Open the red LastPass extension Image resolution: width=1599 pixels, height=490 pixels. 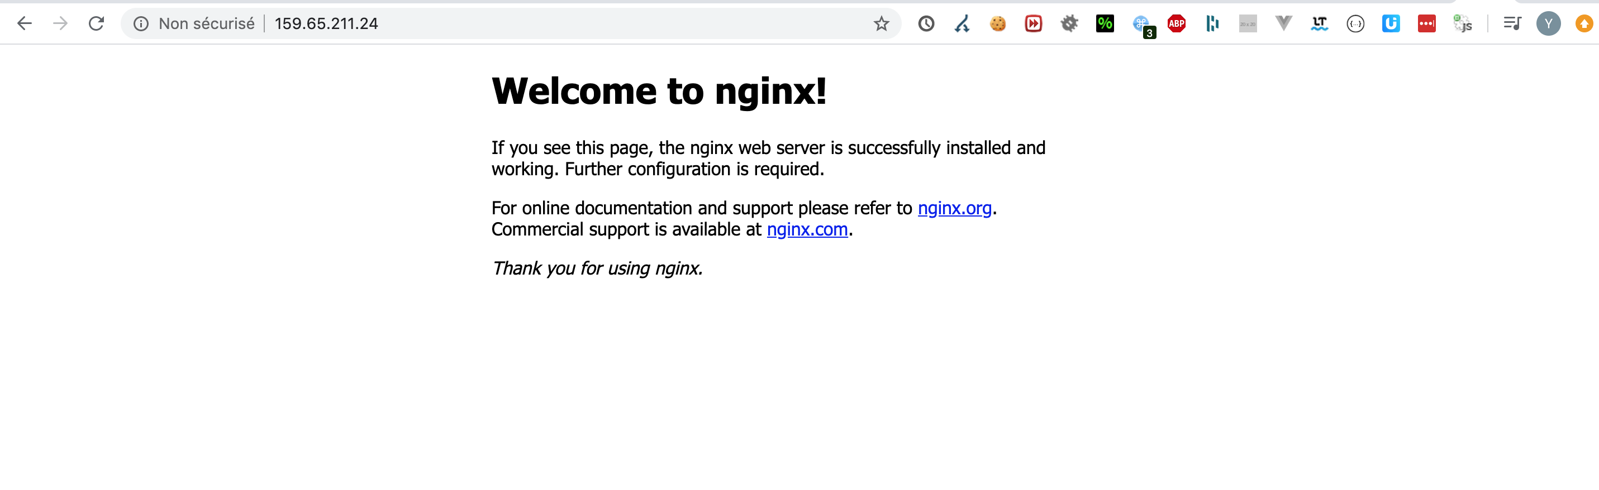coord(1426,23)
